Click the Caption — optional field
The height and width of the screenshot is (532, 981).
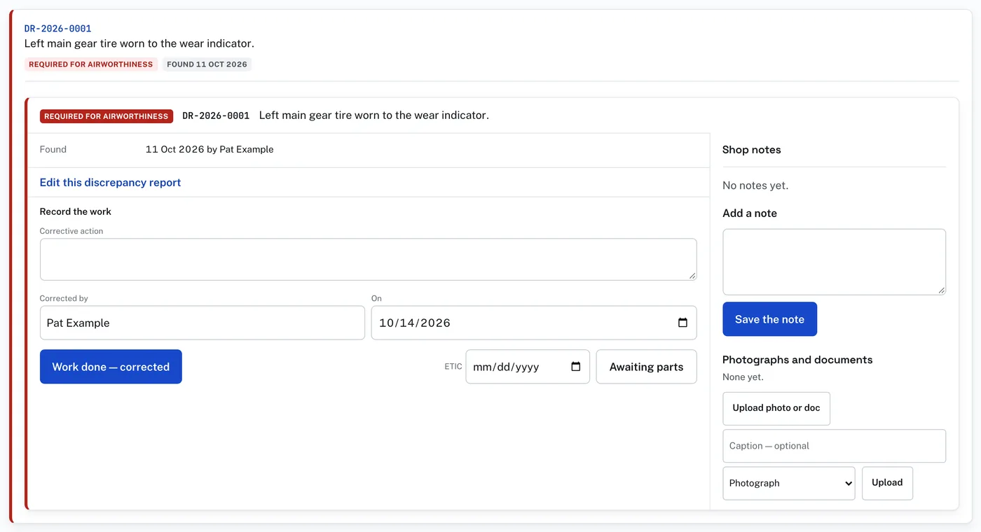coord(834,446)
